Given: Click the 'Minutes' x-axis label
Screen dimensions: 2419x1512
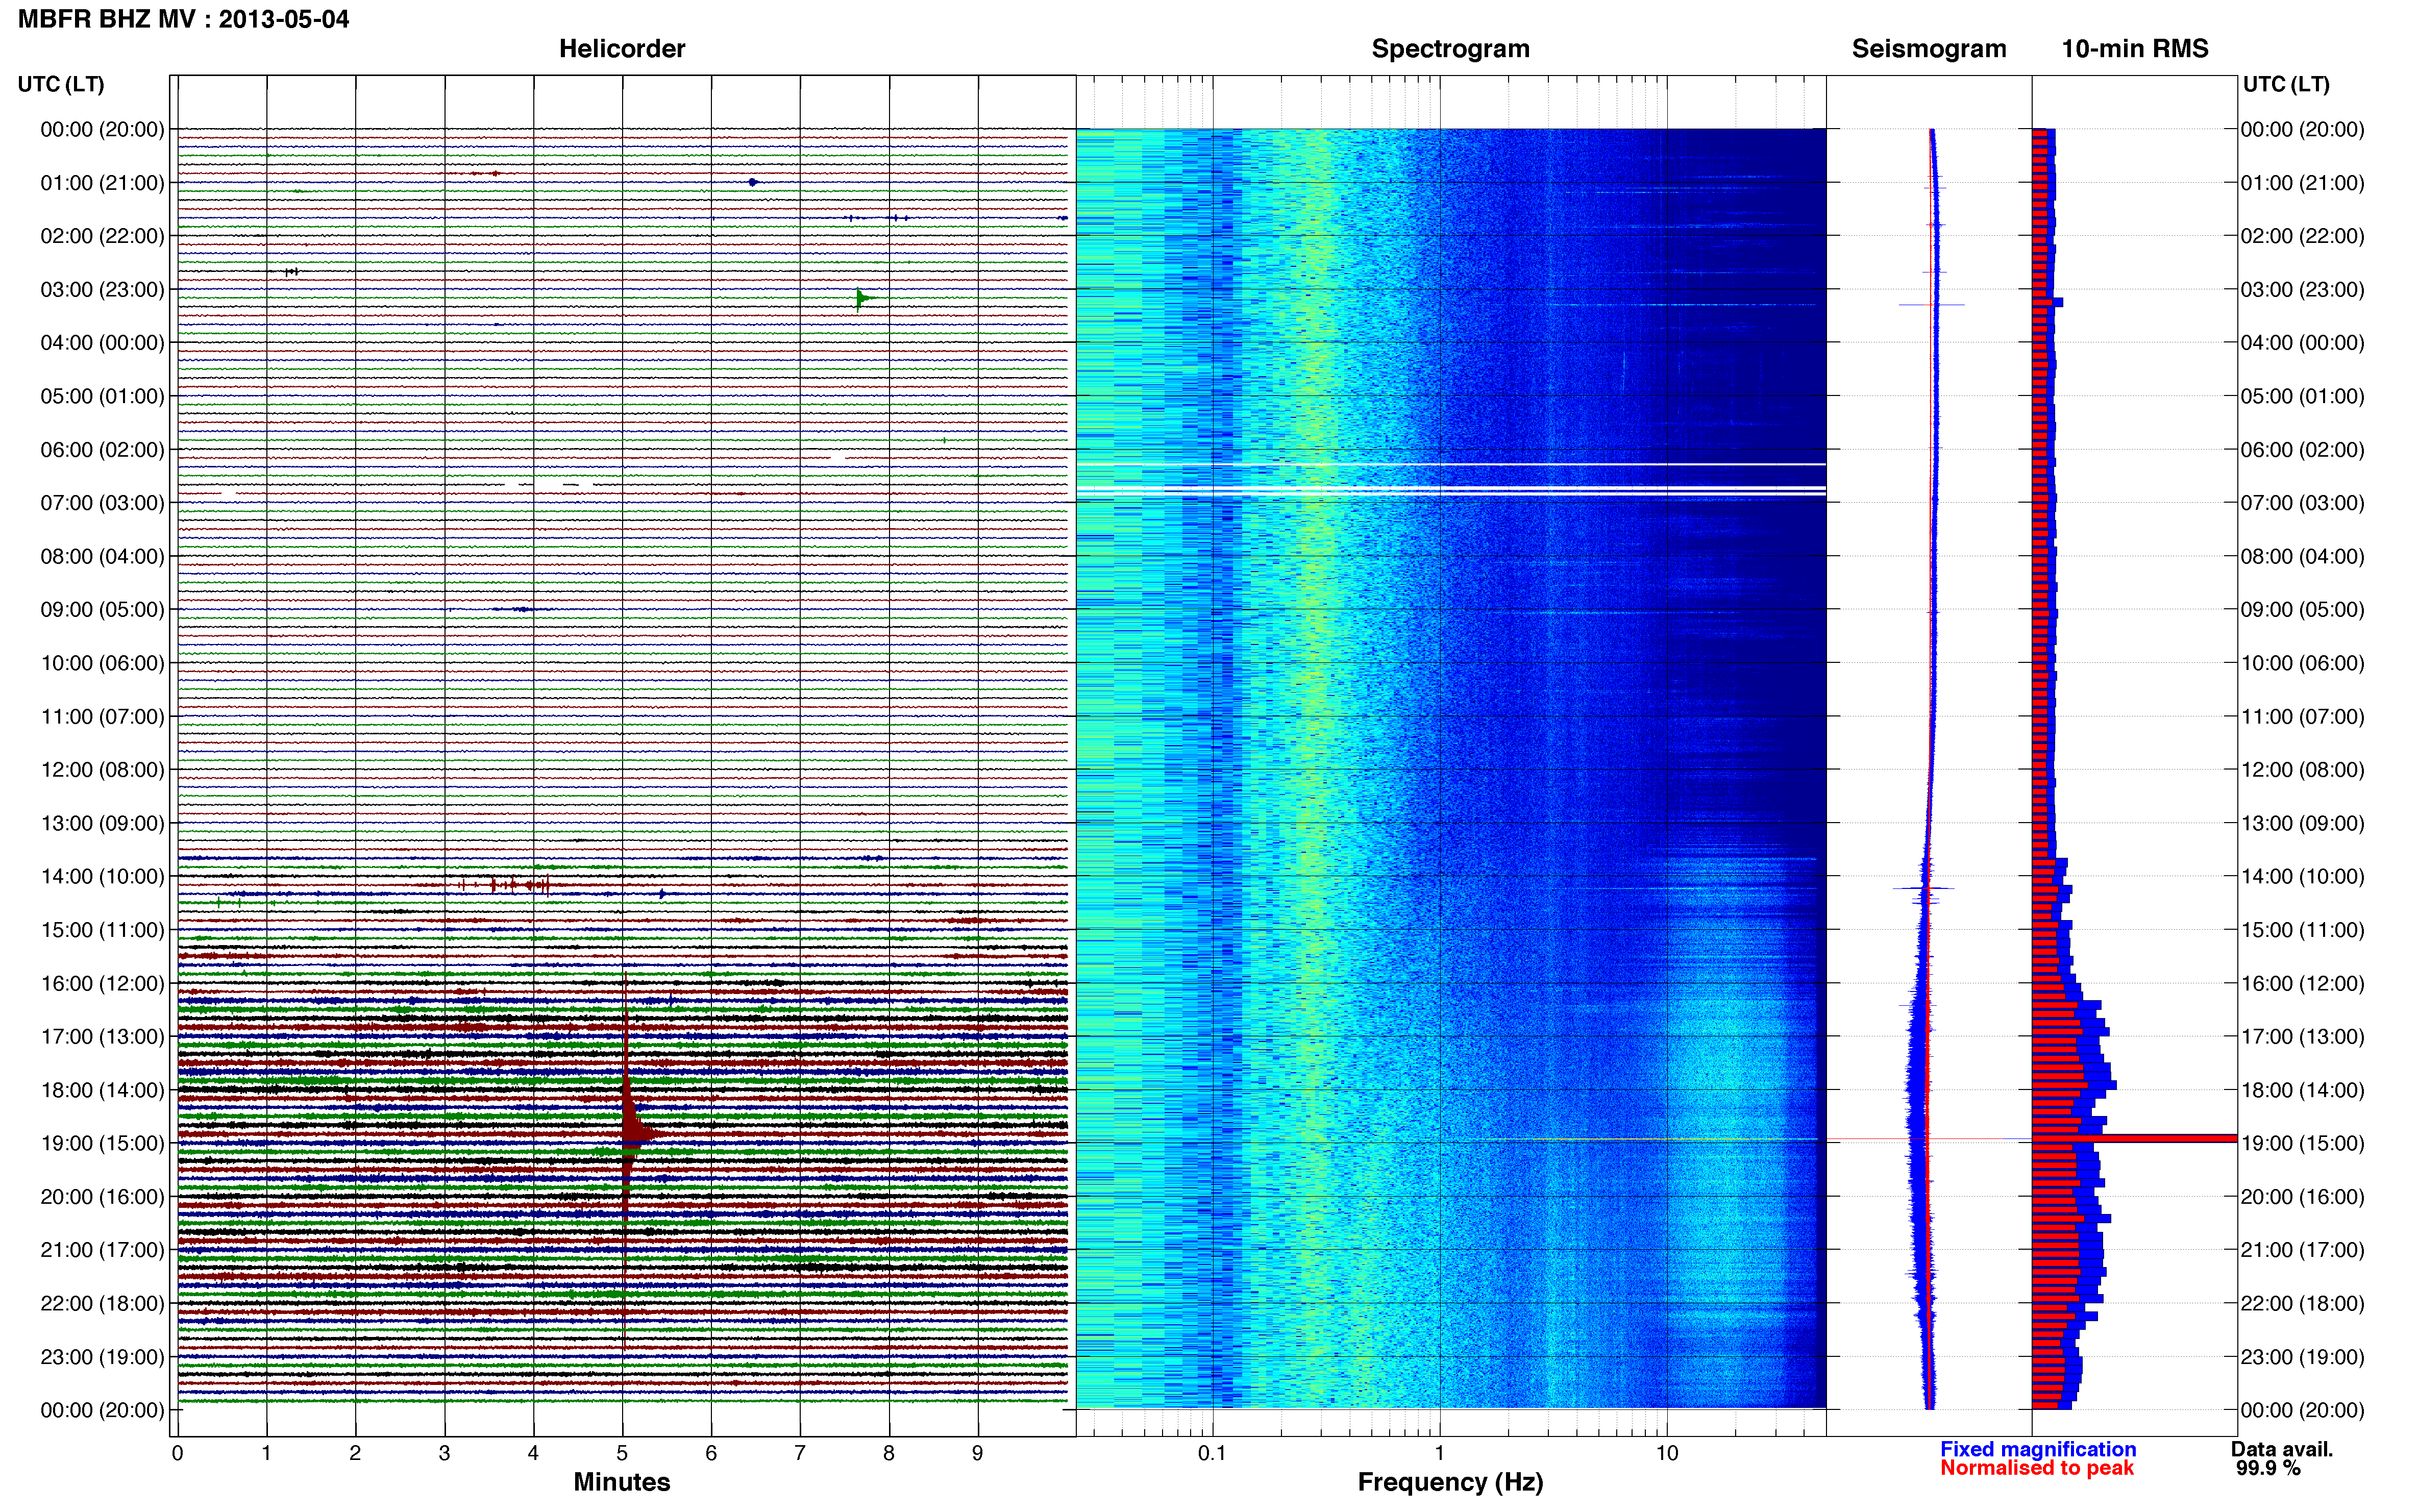Looking at the screenshot, I should point(622,1482).
